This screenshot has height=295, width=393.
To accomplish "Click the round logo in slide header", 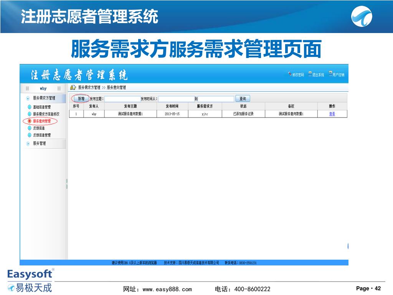I will point(362,16).
